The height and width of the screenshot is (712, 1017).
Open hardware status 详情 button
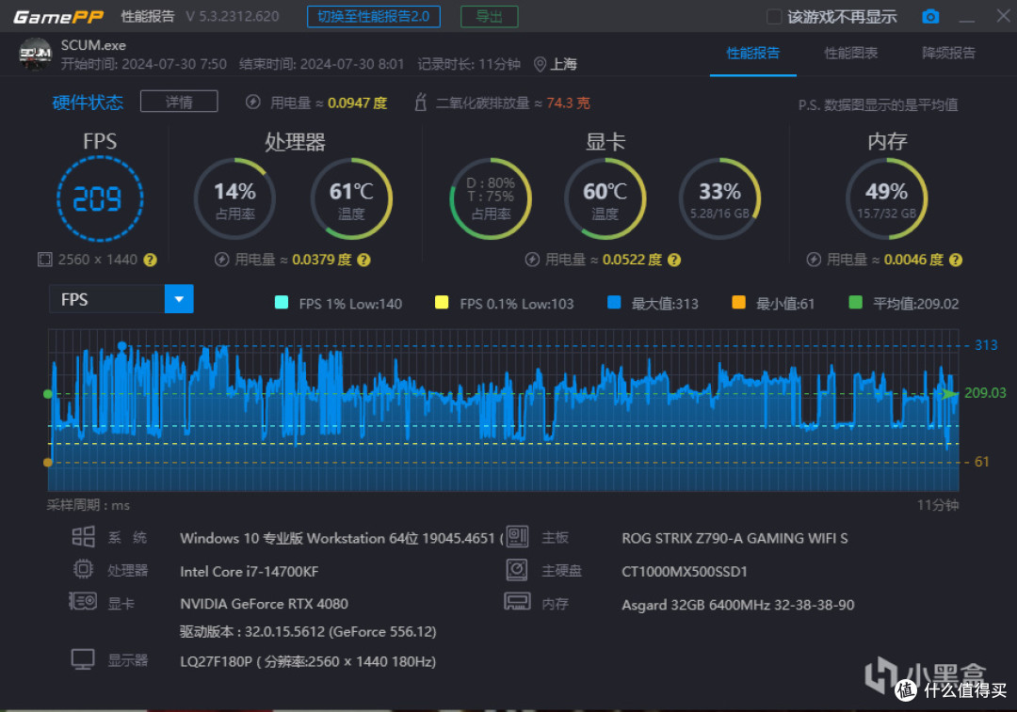point(179,102)
